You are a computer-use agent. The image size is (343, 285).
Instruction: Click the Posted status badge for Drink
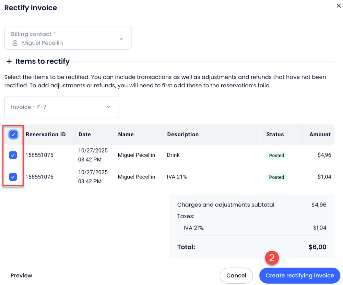pyautogui.click(x=276, y=156)
